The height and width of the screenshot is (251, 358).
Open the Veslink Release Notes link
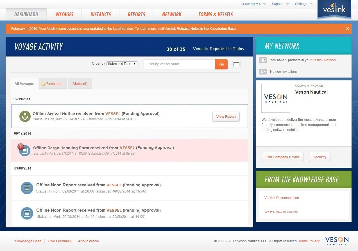182,29
